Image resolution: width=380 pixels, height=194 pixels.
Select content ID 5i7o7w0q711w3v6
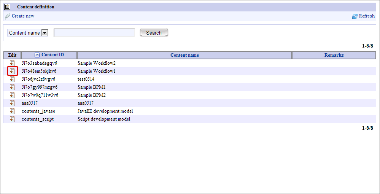coord(40,95)
